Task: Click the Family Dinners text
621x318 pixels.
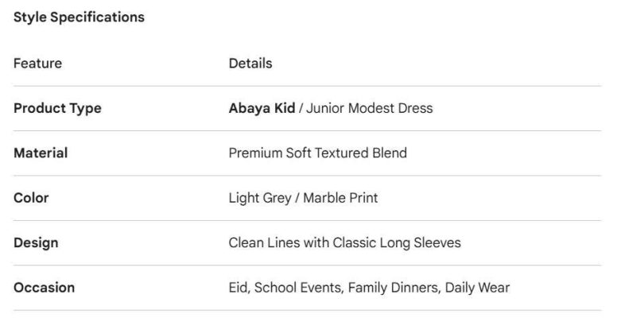Action: [x=392, y=288]
